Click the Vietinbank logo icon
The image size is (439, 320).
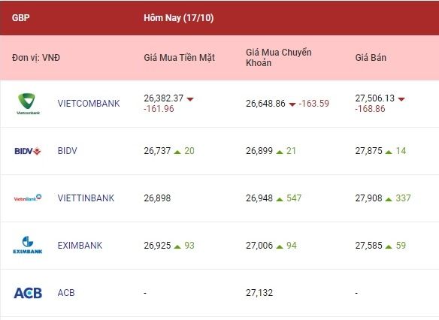28,198
